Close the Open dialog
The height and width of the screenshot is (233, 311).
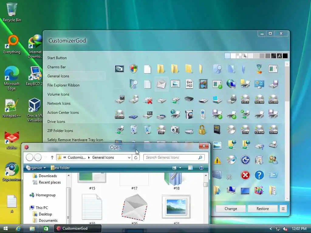point(204,146)
